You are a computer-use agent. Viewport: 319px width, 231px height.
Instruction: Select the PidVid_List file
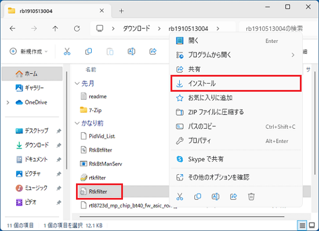coord(97,136)
